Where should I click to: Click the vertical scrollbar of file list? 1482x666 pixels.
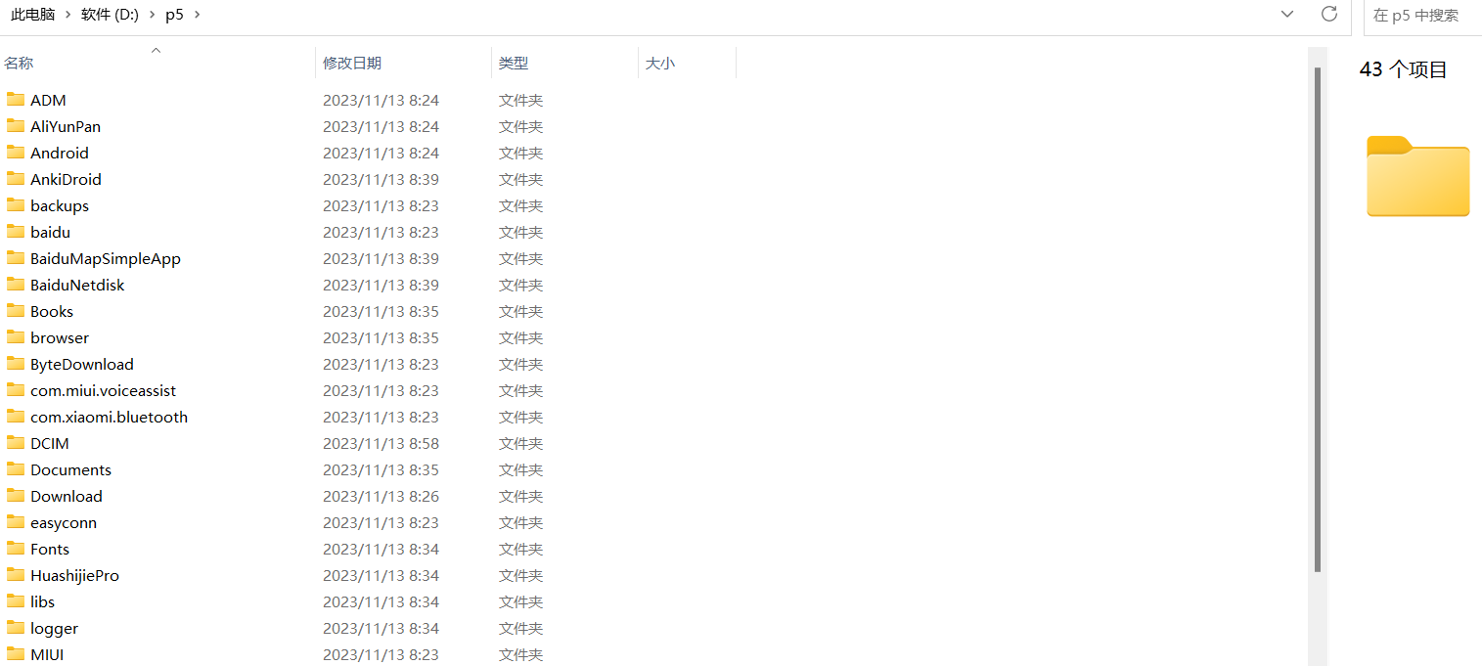1318,319
